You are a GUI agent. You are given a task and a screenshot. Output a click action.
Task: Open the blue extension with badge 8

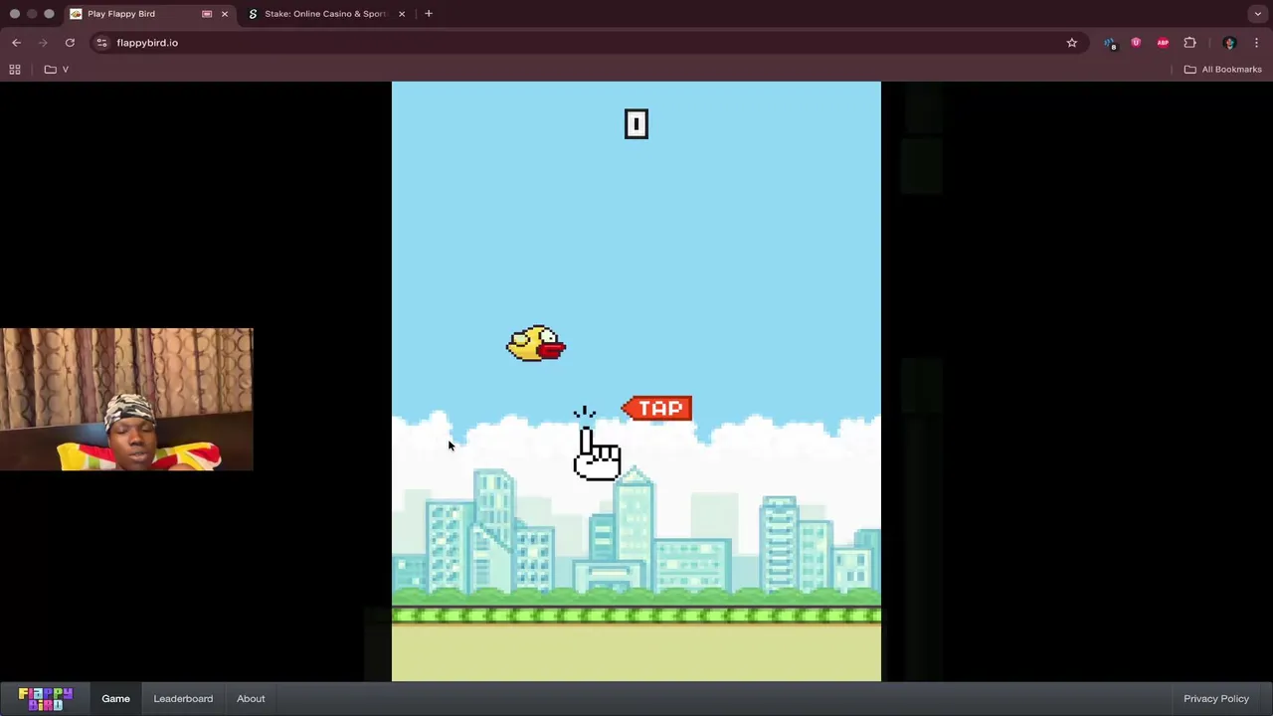(x=1110, y=43)
